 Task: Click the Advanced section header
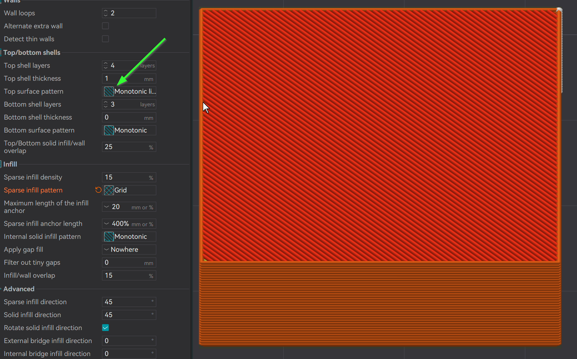pyautogui.click(x=19, y=289)
